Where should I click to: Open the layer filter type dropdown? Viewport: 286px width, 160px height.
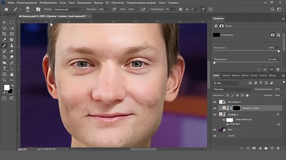(x=226, y=83)
